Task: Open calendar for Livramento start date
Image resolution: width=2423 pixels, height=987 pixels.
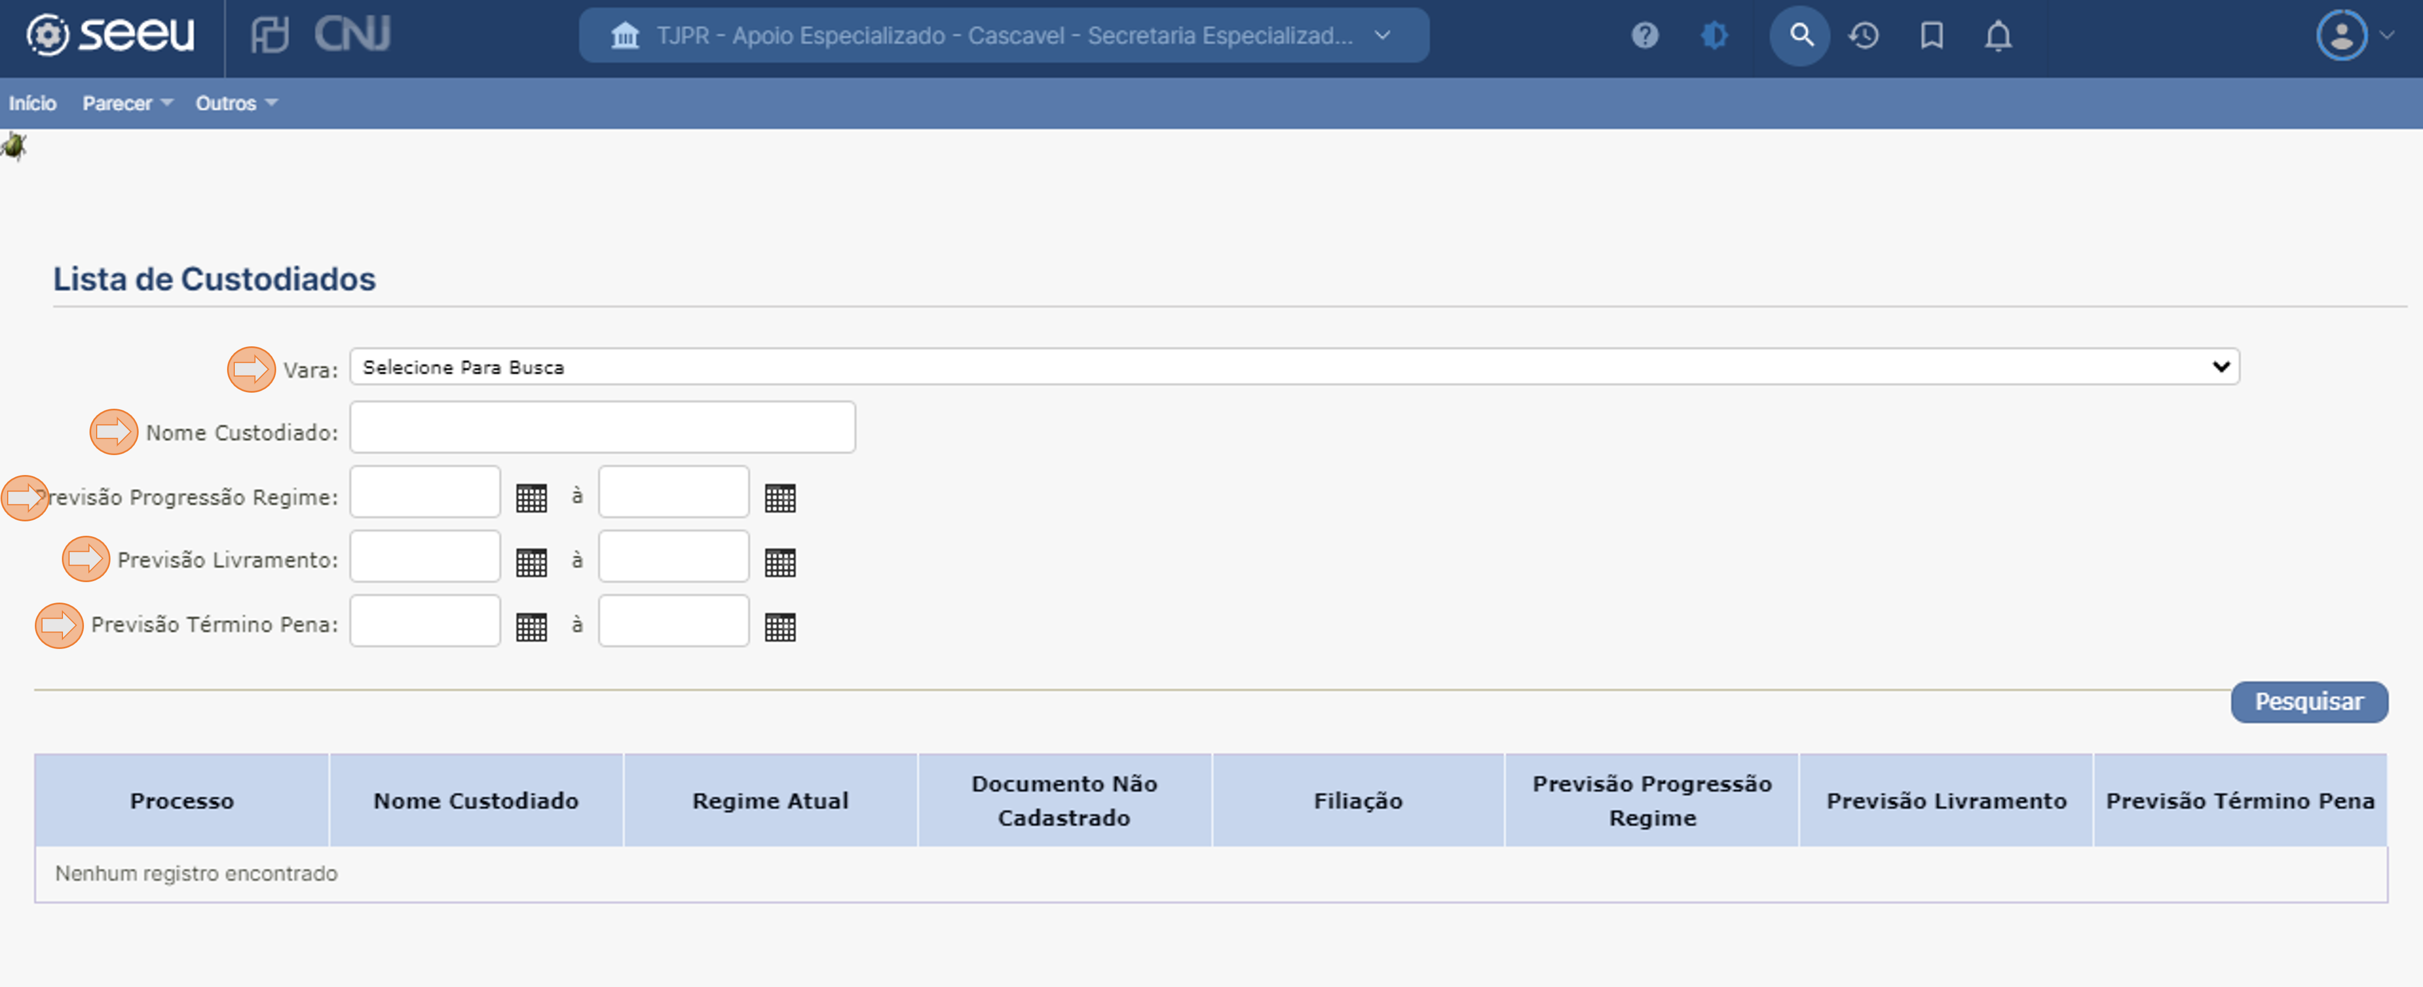Action: [x=531, y=562]
